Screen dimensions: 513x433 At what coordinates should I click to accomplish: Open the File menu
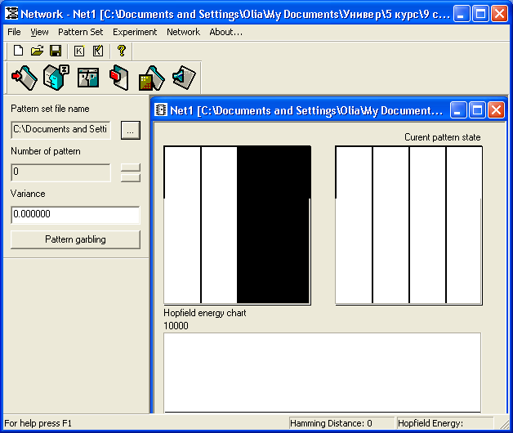[14, 32]
